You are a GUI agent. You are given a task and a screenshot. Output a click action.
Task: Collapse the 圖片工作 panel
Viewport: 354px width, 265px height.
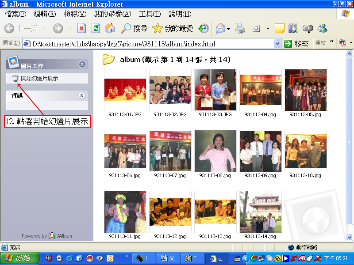[82, 64]
